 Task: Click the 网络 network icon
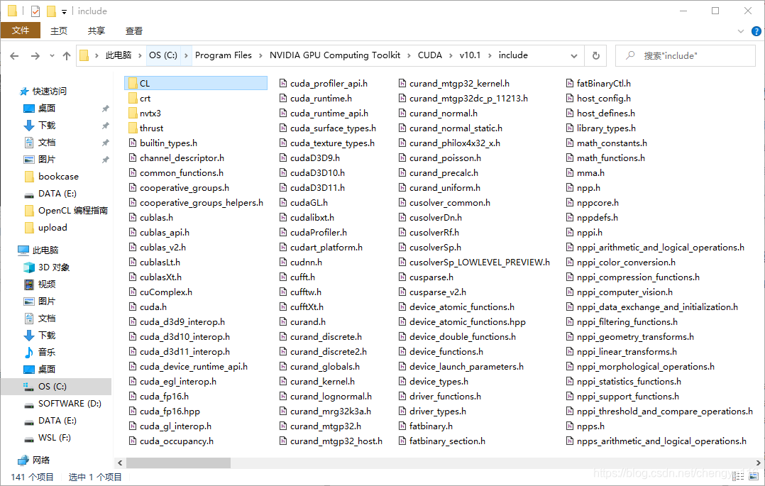pyautogui.click(x=23, y=460)
